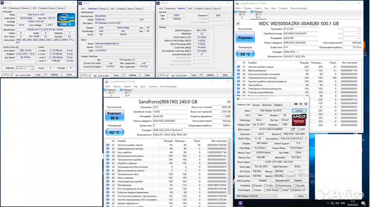Open Файл menu in SandForce CrystalDiskInfo window

pos(107,86)
